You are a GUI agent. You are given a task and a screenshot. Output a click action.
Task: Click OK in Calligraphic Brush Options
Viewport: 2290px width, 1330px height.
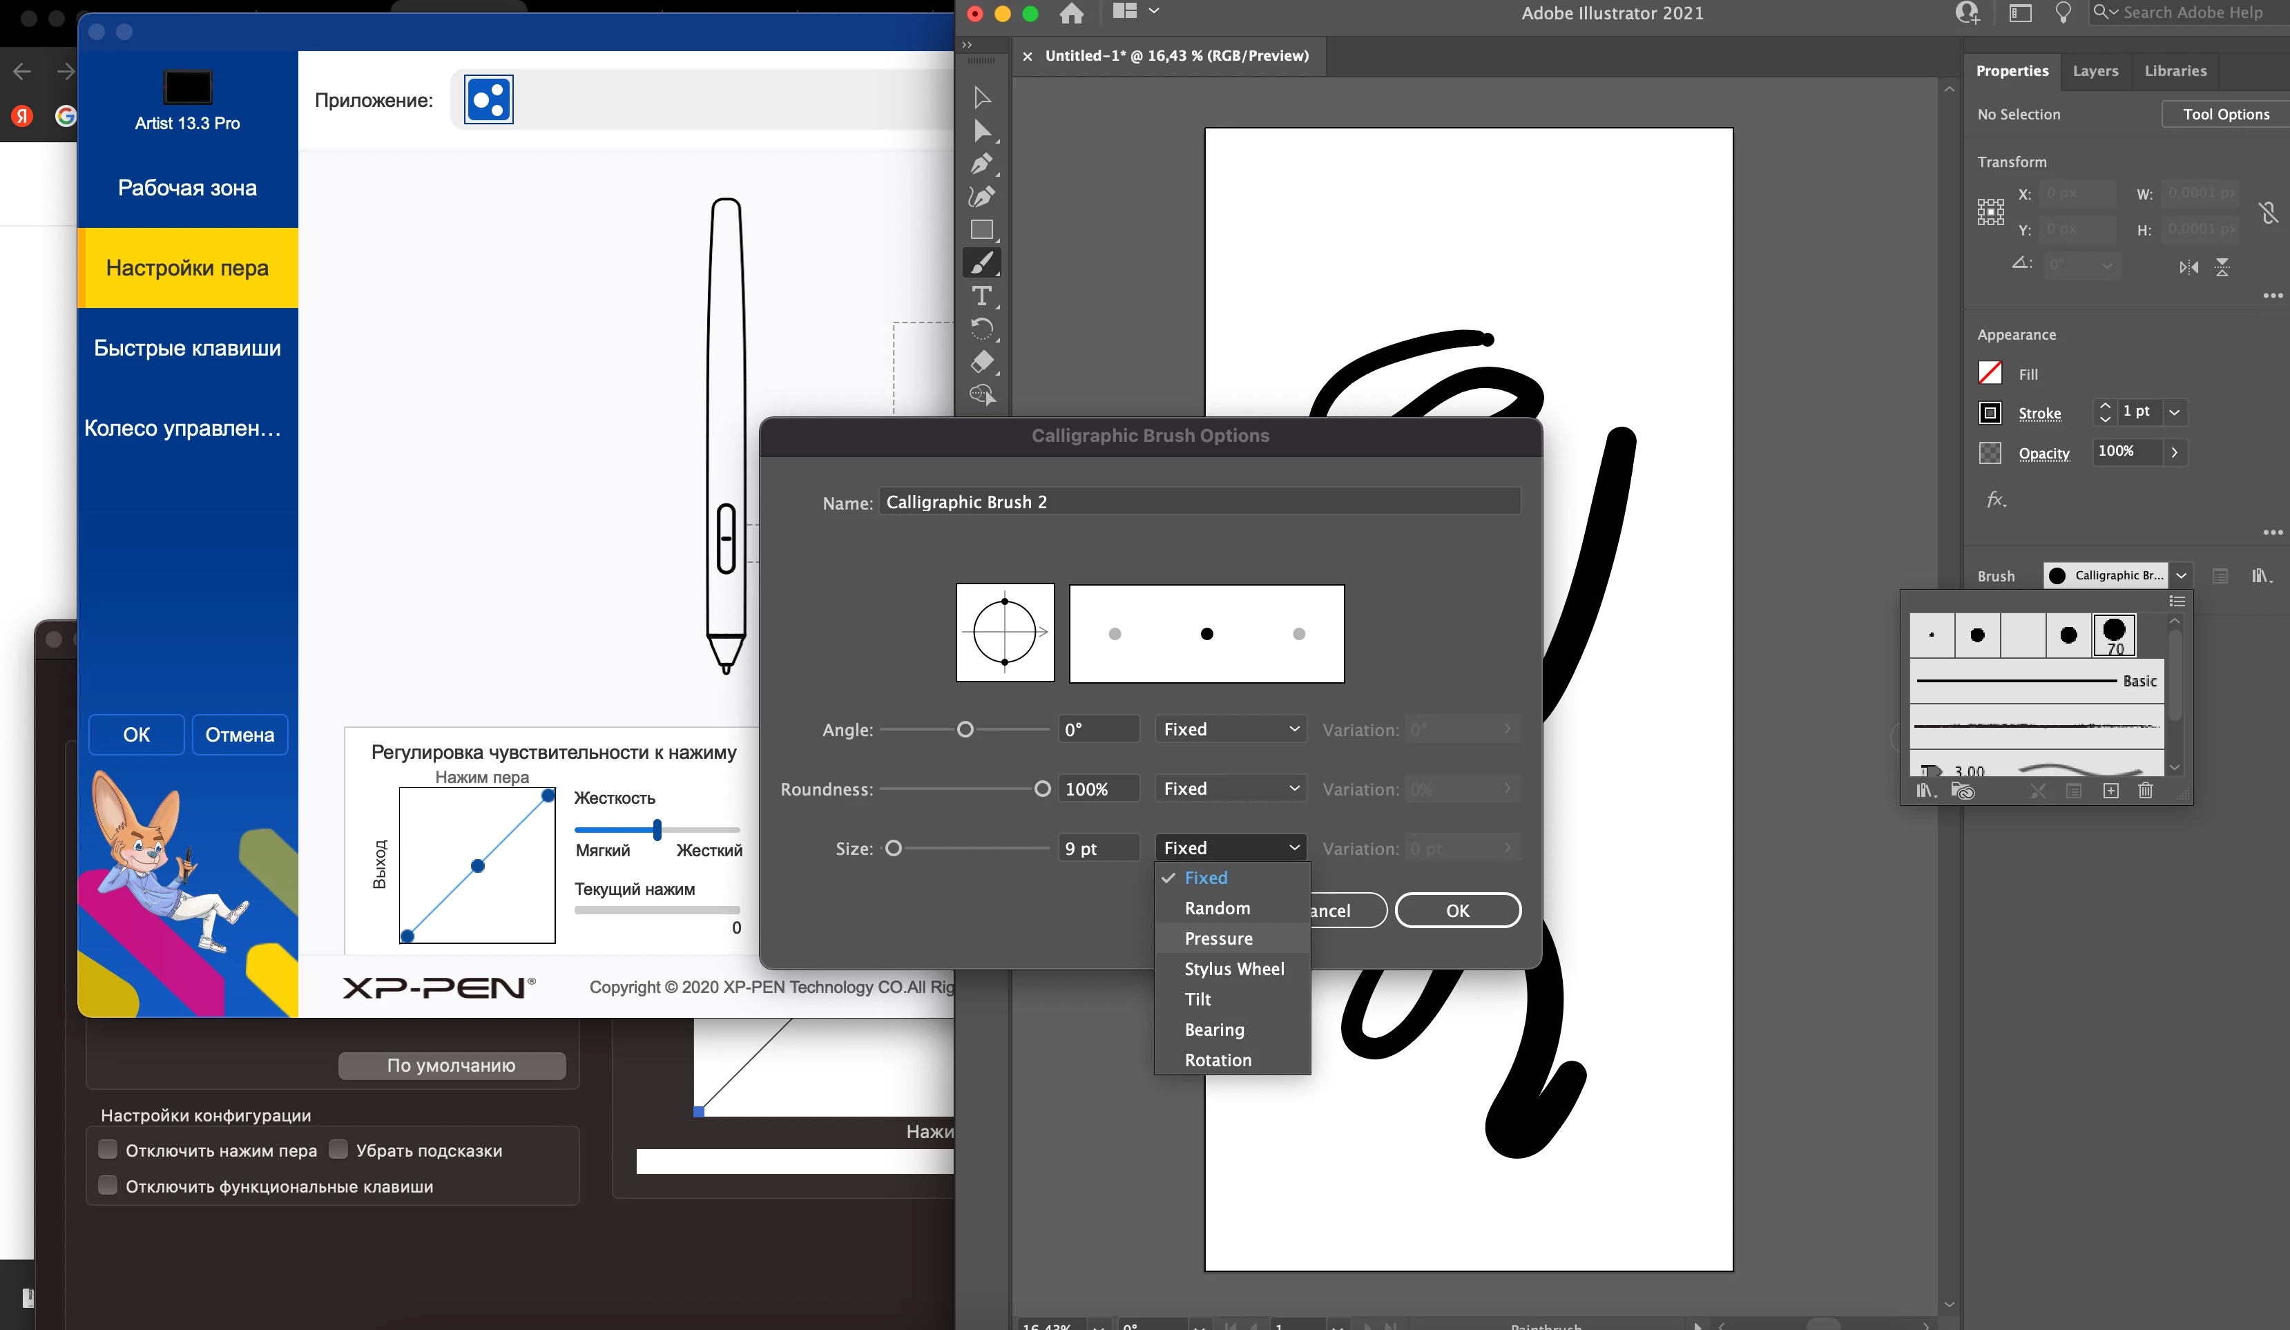[x=1456, y=910]
